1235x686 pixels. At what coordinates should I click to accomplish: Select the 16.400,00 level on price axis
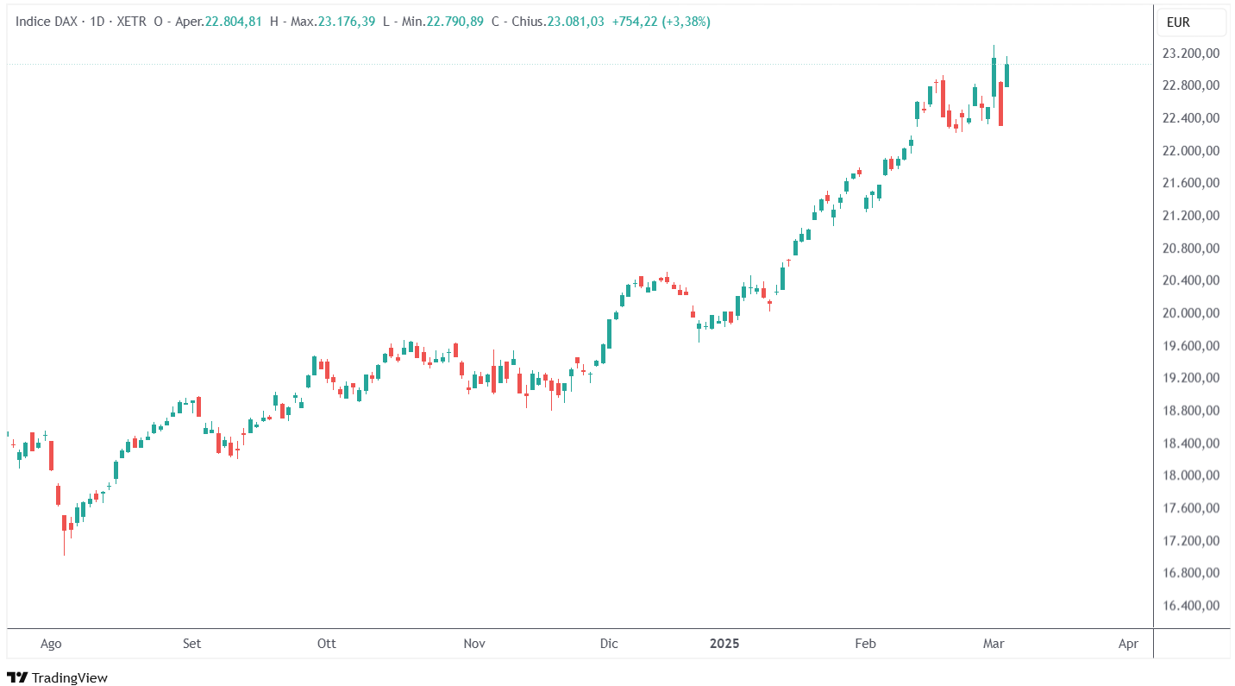point(1190,606)
